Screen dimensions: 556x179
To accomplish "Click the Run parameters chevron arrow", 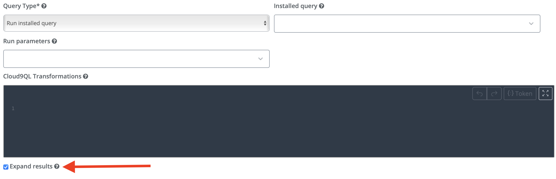I will [x=260, y=59].
